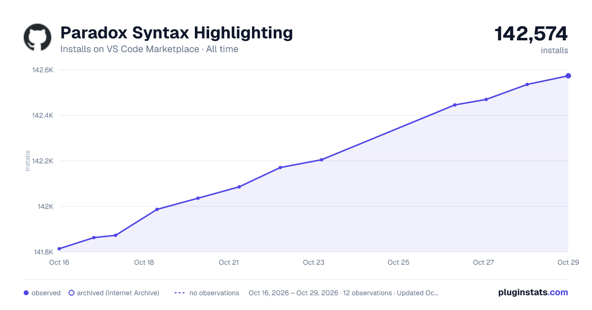Screen dimensions: 592x310
Task: Click the Oct 21 x-axis label
Action: click(229, 262)
